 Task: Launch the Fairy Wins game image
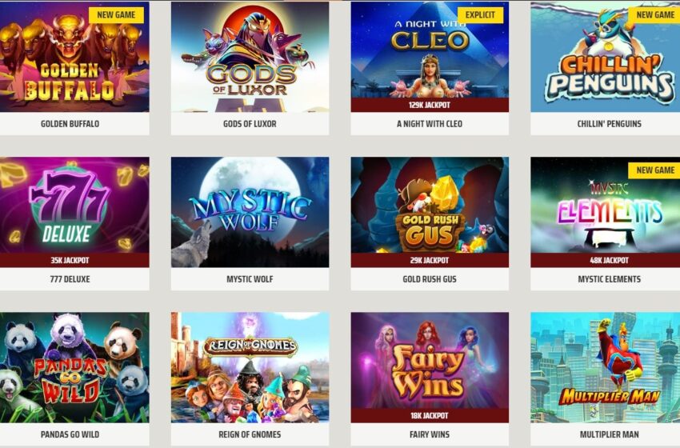430,360
